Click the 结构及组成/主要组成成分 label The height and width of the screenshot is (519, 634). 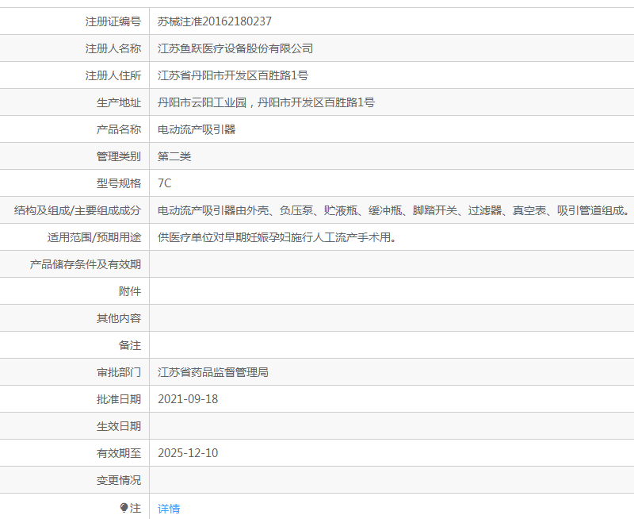pyautogui.click(x=78, y=210)
